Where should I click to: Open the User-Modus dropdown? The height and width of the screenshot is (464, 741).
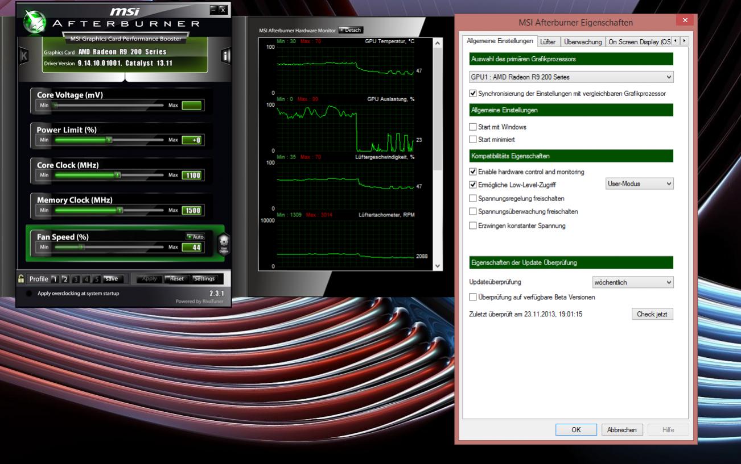(640, 183)
